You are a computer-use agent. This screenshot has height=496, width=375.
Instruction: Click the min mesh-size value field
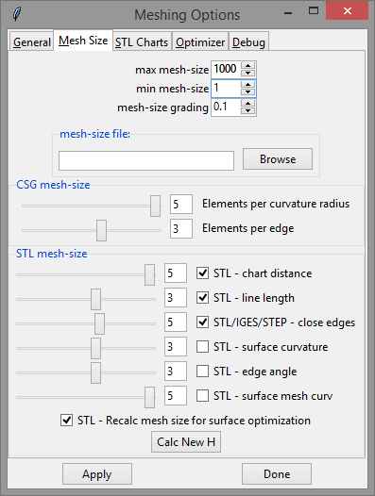tap(226, 89)
